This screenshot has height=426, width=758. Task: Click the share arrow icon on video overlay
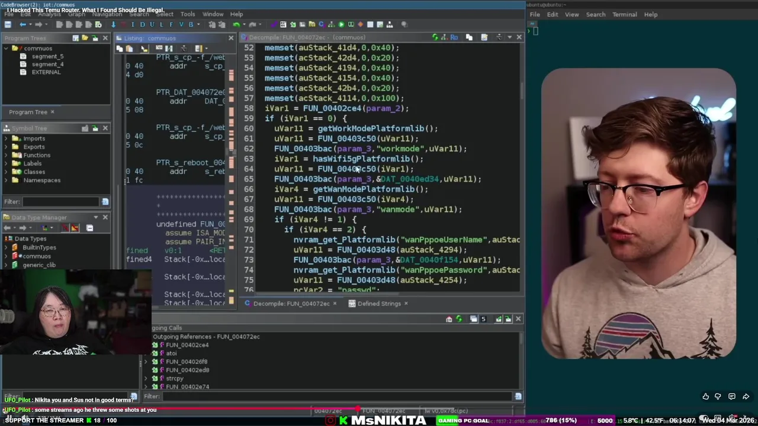tap(746, 396)
